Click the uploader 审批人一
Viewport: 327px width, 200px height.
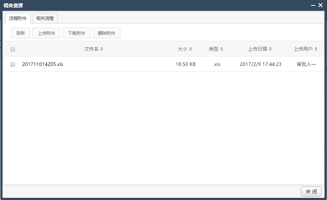click(306, 64)
